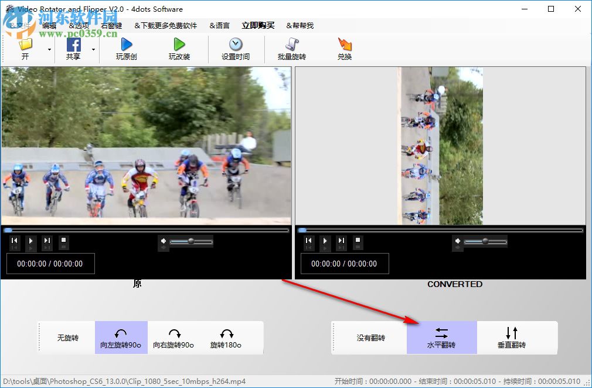The image size is (592, 388).
Task: Open the 编辑 menu
Action: point(48,25)
